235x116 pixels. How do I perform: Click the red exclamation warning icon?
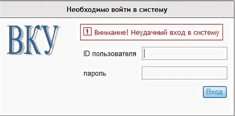(87, 32)
